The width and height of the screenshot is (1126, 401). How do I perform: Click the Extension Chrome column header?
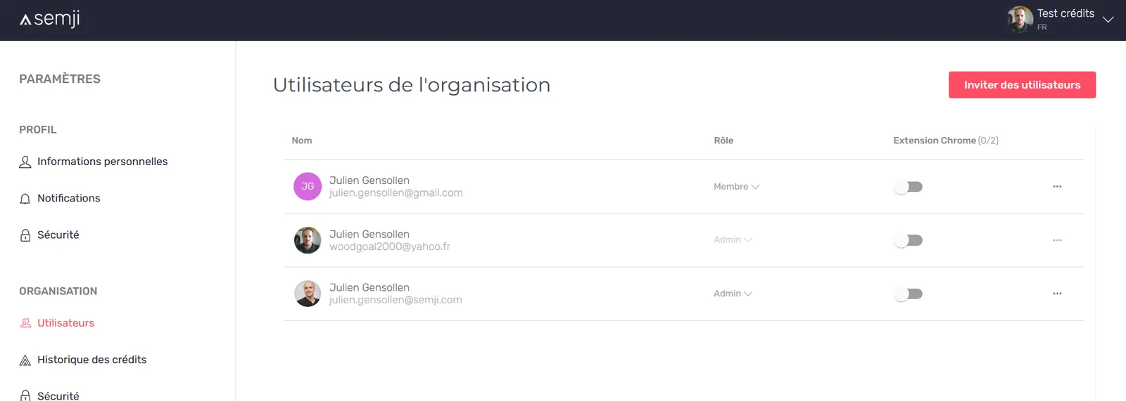(946, 140)
